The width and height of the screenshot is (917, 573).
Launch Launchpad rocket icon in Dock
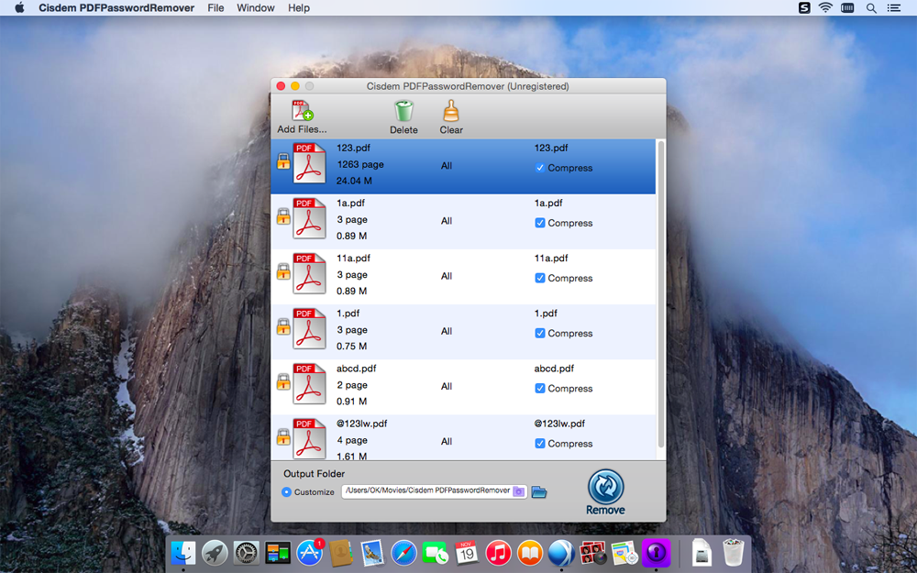[215, 553]
